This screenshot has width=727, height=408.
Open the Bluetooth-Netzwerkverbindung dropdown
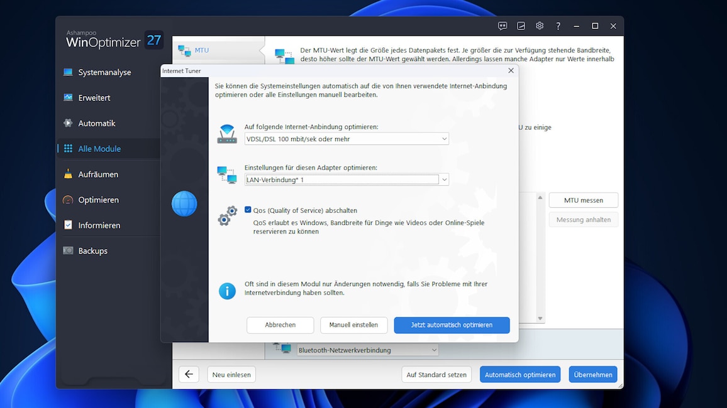coord(367,350)
